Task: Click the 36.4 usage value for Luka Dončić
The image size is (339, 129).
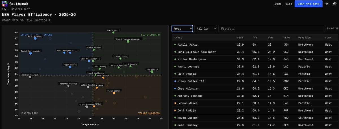Action: [240, 74]
